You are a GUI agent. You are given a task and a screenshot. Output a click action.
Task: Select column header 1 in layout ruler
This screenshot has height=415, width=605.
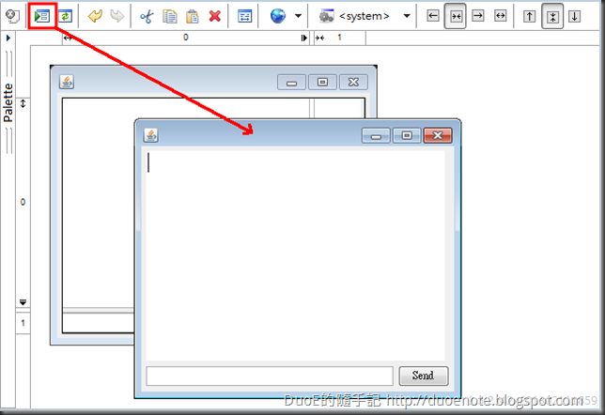339,38
